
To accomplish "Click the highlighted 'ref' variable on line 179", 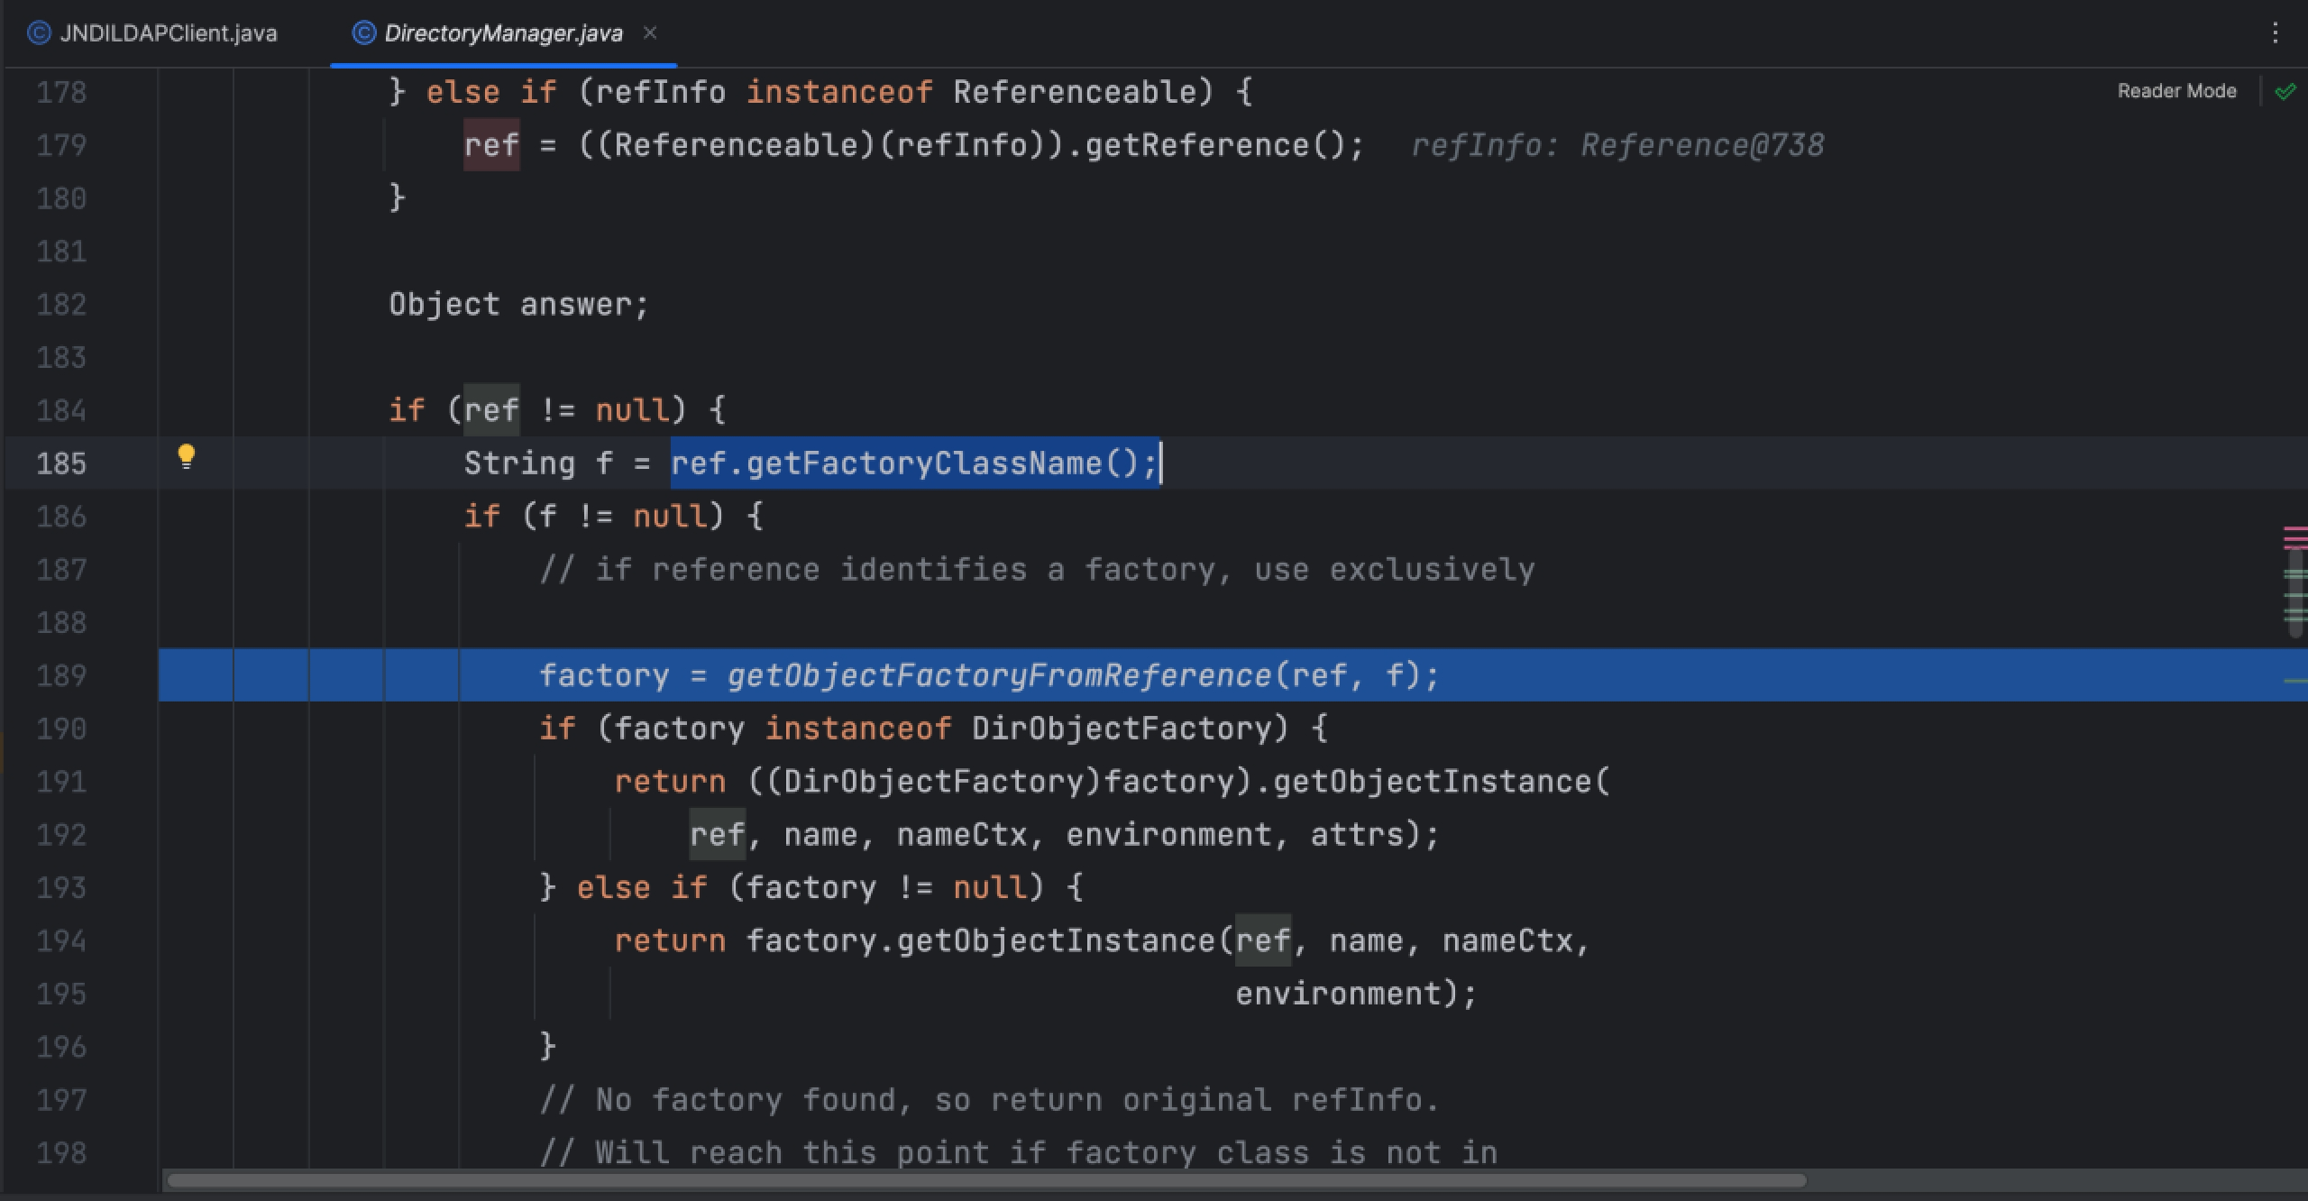I will click(x=491, y=145).
